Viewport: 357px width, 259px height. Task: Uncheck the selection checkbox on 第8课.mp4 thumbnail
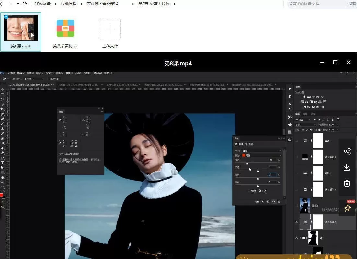point(6,17)
